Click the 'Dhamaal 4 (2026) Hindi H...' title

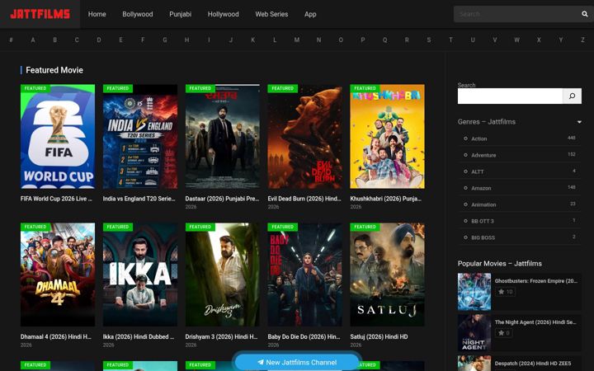click(x=56, y=336)
